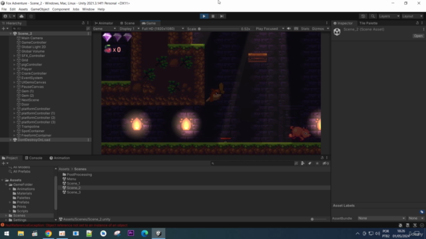
Task: Expand the Player object in Hierarchy
Action: tap(15, 69)
